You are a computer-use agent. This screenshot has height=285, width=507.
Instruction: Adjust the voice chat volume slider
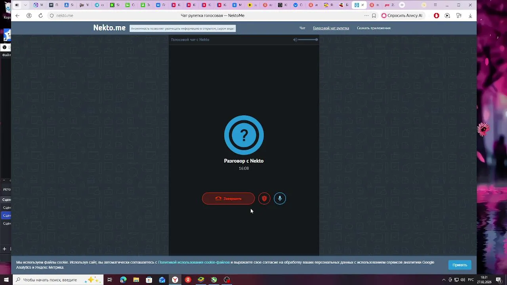tap(308, 40)
